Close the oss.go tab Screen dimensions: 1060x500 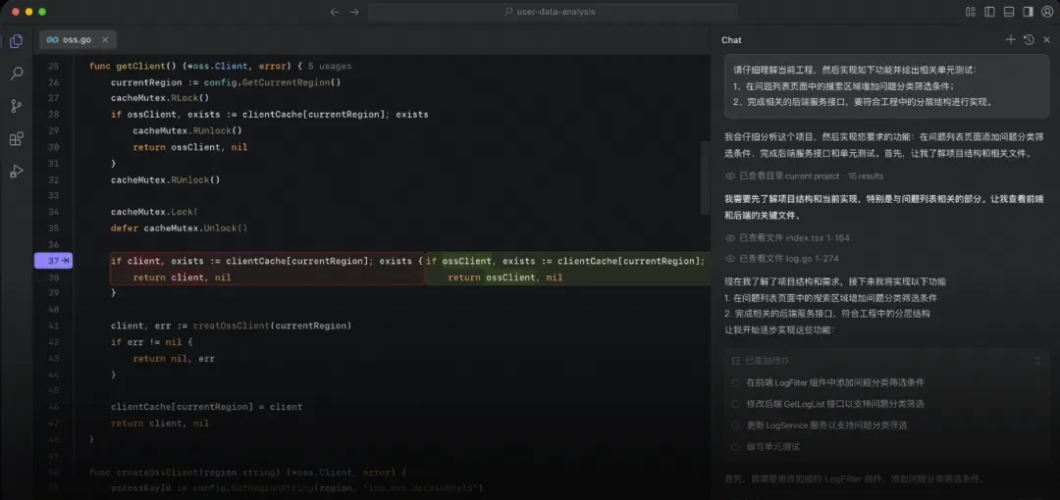click(x=105, y=40)
